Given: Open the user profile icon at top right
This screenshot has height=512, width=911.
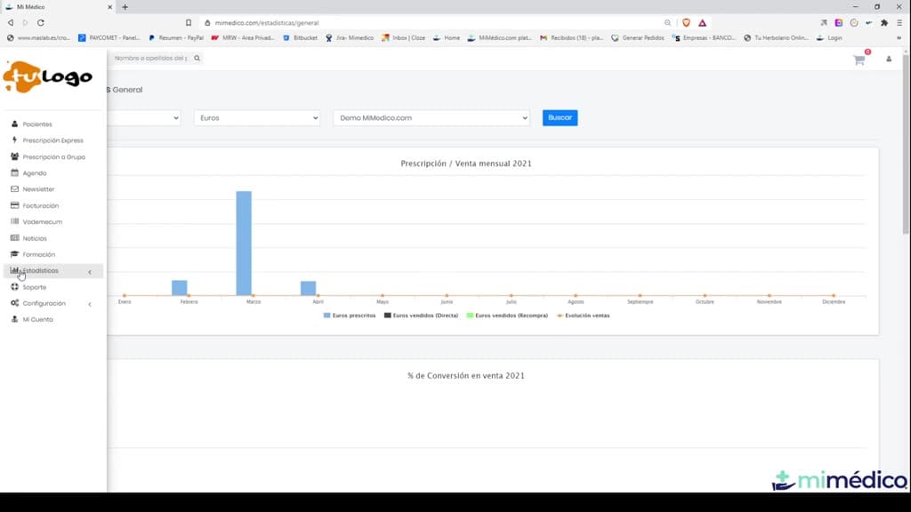Looking at the screenshot, I should point(889,60).
